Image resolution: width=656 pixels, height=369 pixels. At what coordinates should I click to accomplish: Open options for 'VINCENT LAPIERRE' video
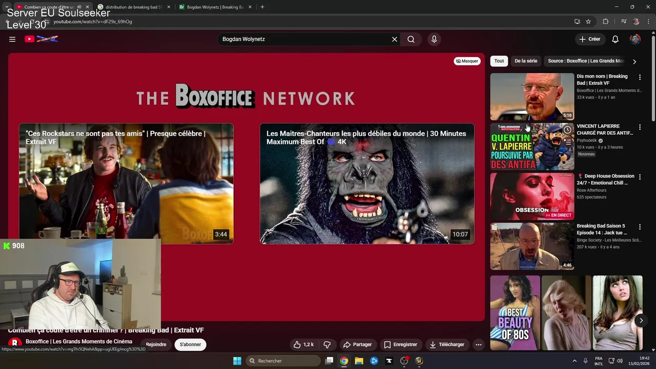click(640, 127)
